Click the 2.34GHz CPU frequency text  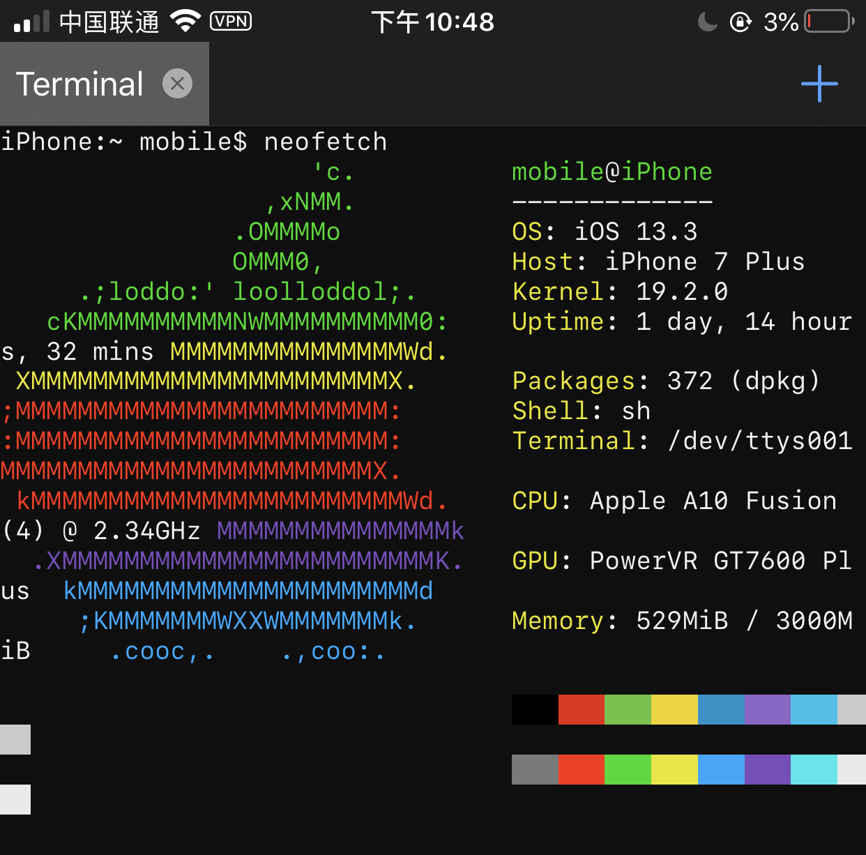coord(147,531)
